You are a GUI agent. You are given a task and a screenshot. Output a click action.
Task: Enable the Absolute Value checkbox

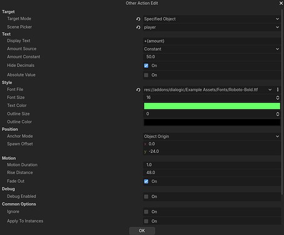click(x=146, y=75)
